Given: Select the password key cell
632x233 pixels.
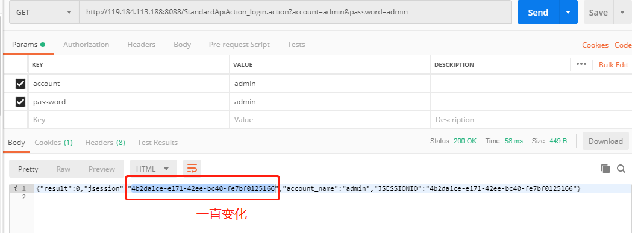Looking at the screenshot, I should (128, 102).
